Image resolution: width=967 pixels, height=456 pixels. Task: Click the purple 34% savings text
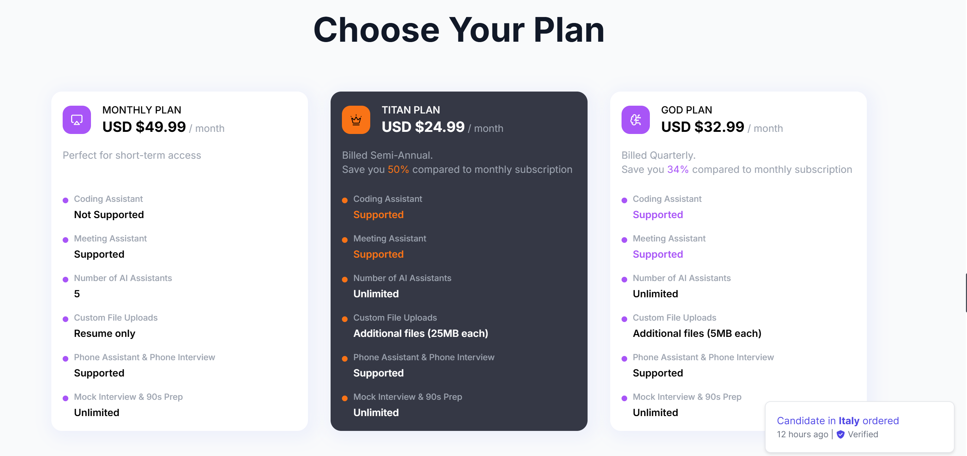(677, 170)
